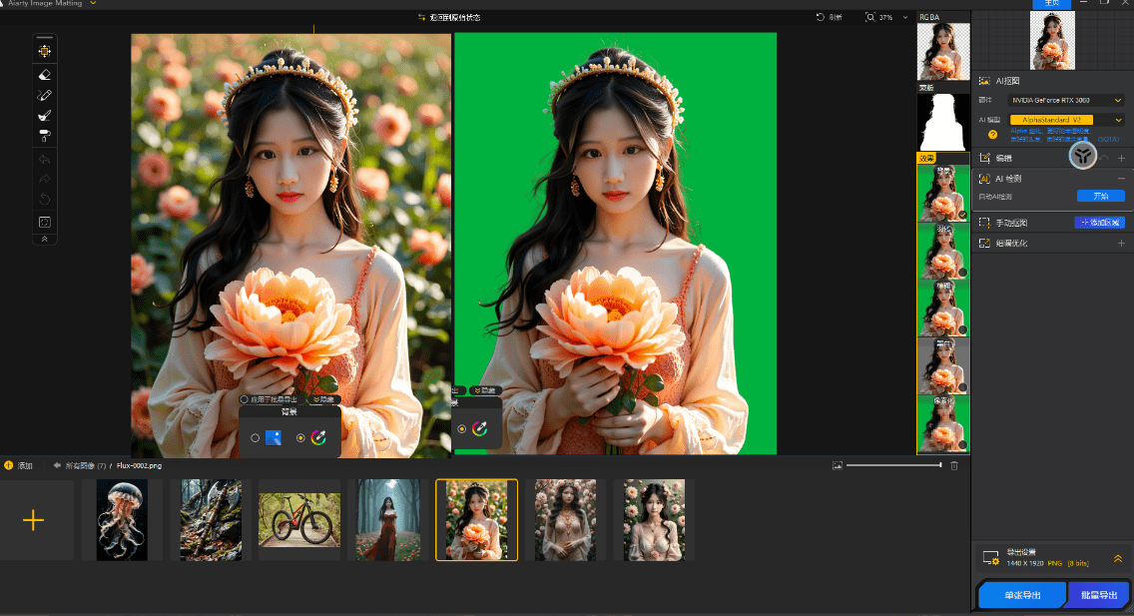Select the image background radio button

coord(256,437)
